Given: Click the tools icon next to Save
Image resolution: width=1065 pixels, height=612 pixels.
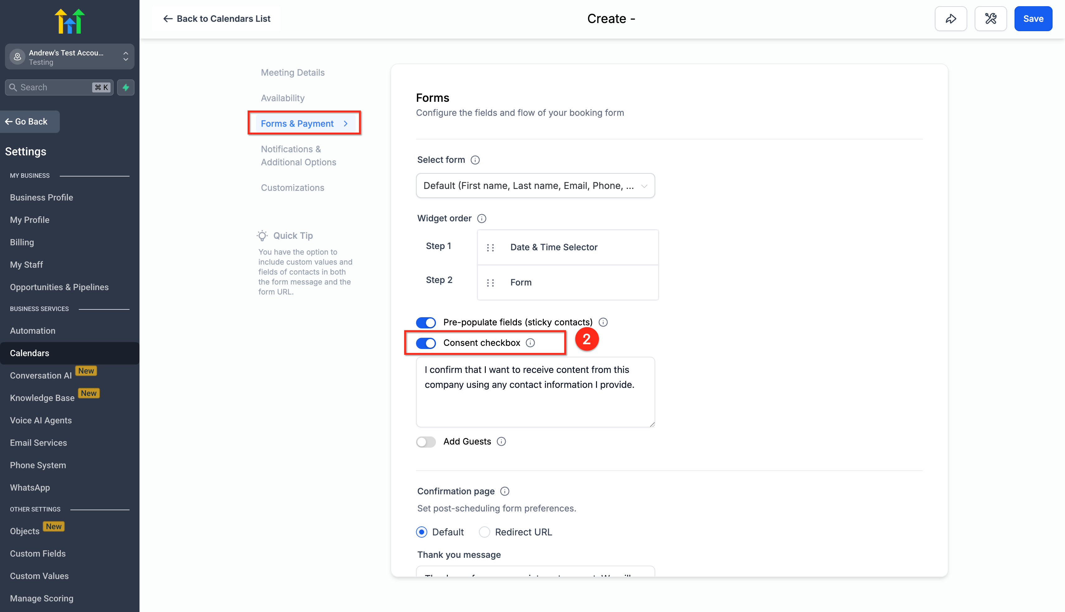Looking at the screenshot, I should pos(990,19).
